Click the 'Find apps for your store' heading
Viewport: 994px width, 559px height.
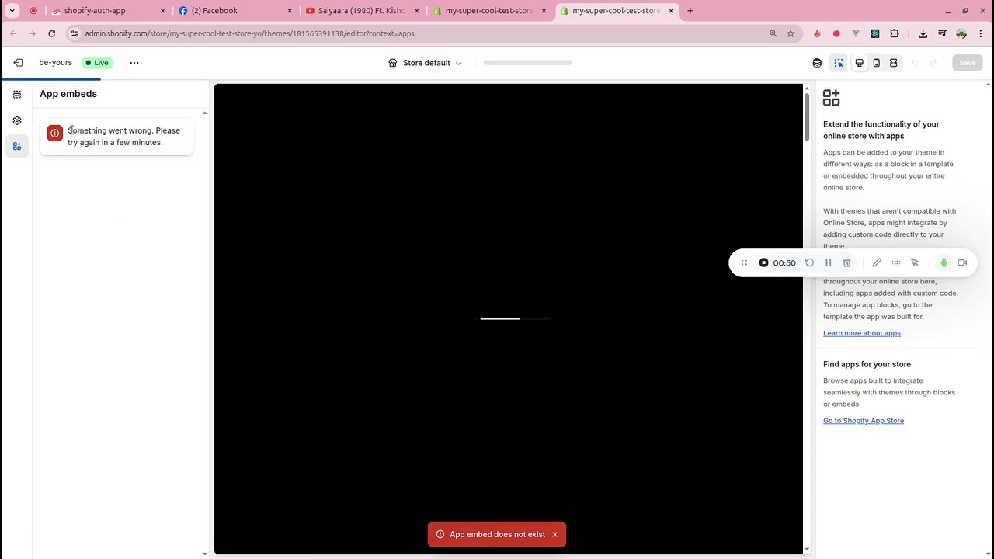coord(867,364)
